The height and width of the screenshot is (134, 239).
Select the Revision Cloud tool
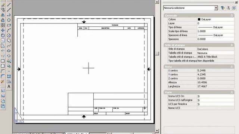(x=9, y=41)
